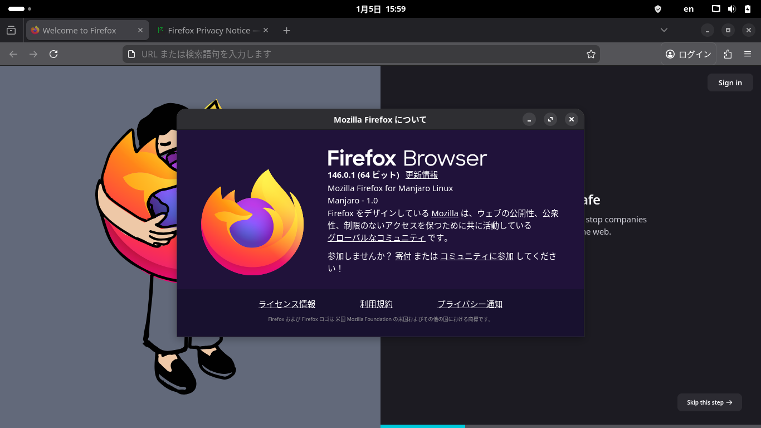Click the 寄付 donate link
Image resolution: width=761 pixels, height=428 pixels.
pos(403,256)
